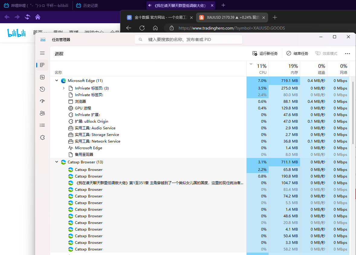
Task: Click 效率模式 button
Action: pyautogui.click(x=326, y=53)
